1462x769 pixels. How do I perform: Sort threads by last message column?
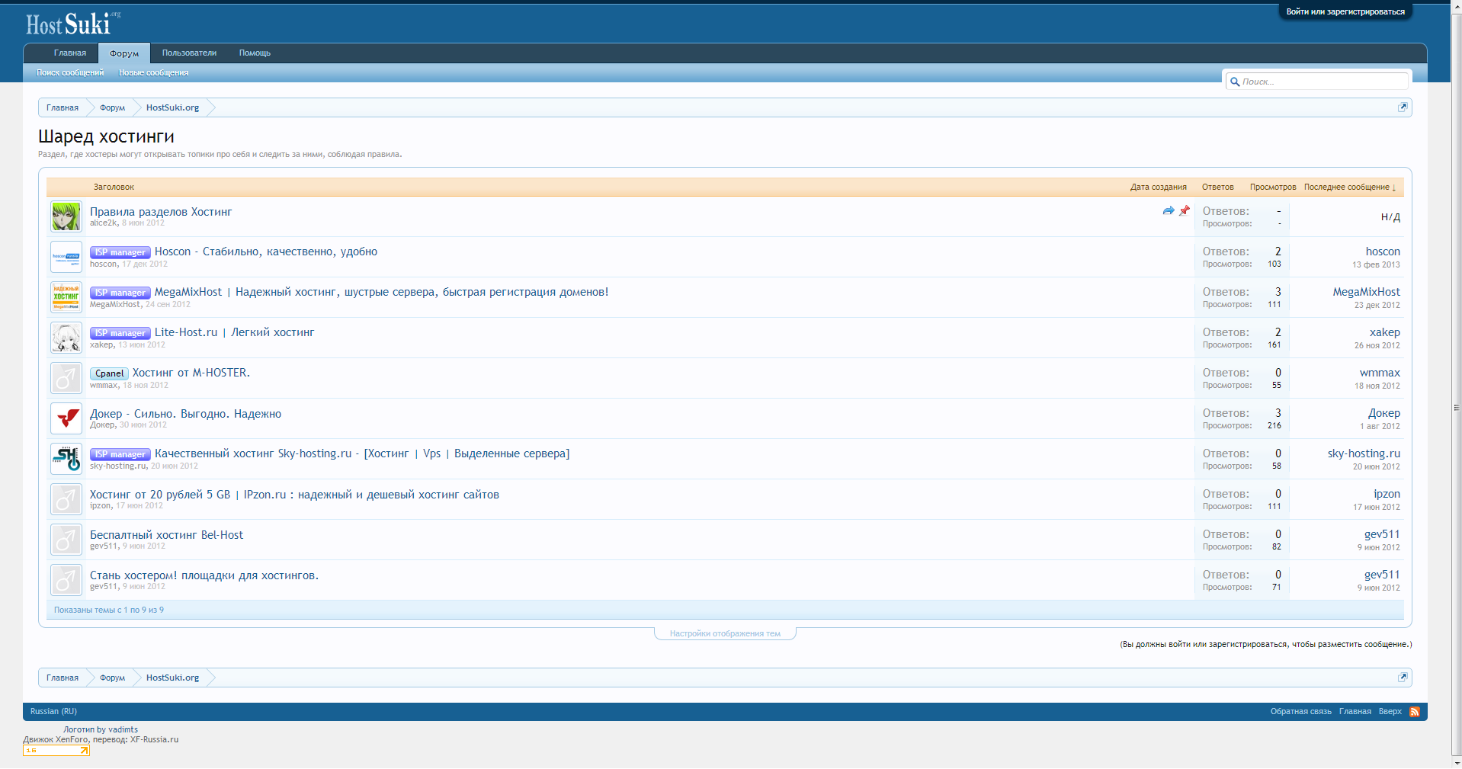tap(1349, 187)
